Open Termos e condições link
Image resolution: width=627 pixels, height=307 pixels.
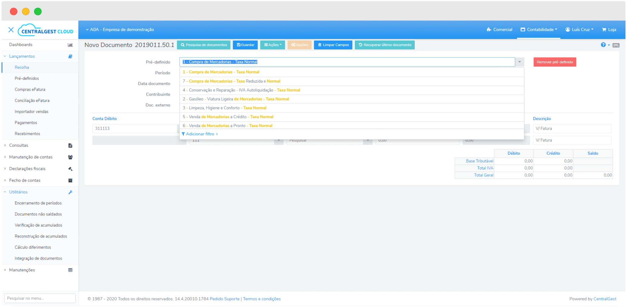click(x=262, y=299)
